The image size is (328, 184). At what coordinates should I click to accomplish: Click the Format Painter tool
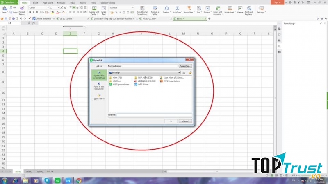click(x=22, y=10)
